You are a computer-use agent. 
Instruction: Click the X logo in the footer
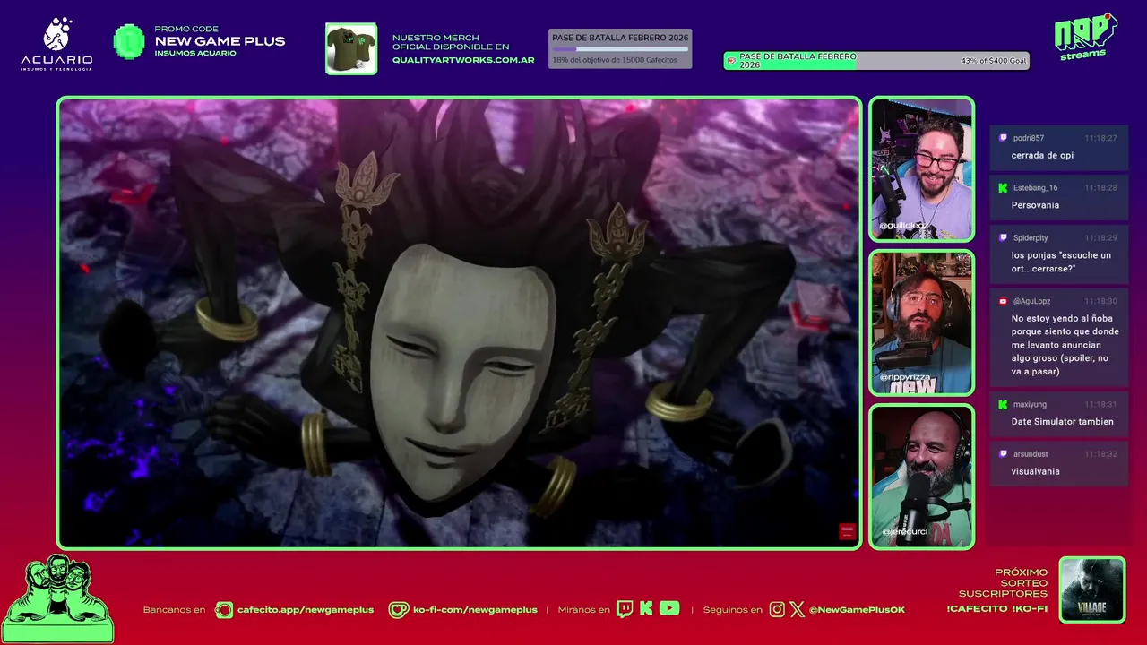pyautogui.click(x=797, y=610)
